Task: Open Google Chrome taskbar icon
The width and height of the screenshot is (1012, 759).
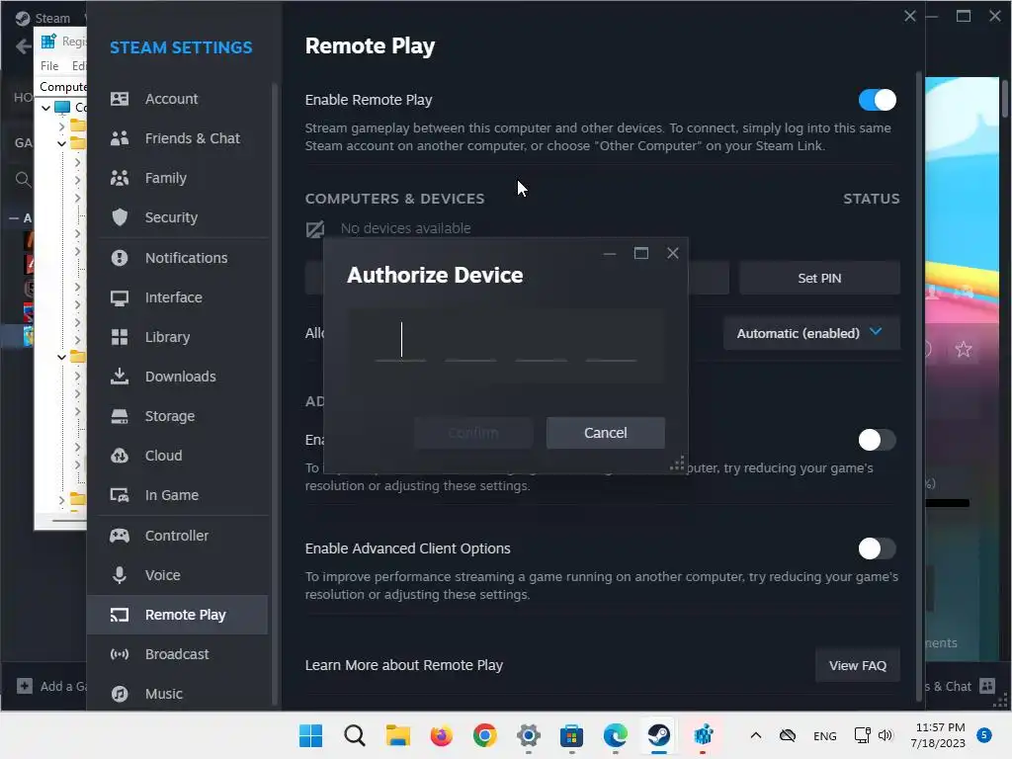Action: pyautogui.click(x=484, y=735)
